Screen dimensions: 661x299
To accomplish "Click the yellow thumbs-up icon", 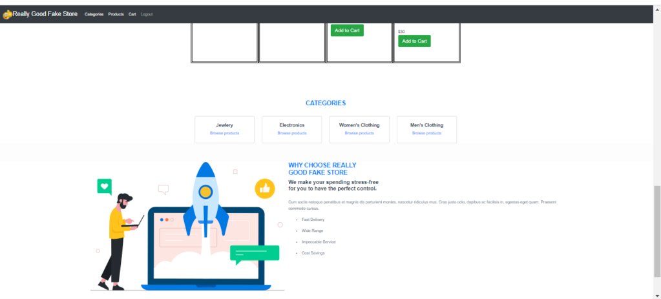I will coord(264,188).
